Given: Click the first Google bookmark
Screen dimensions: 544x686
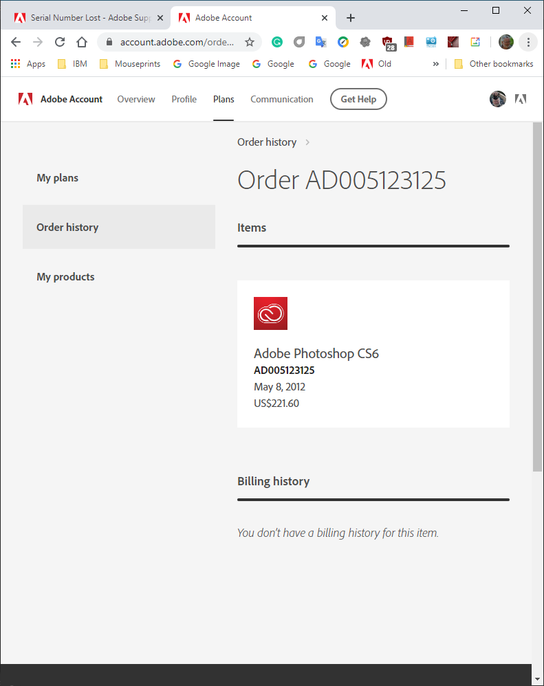Looking at the screenshot, I should pyautogui.click(x=274, y=64).
